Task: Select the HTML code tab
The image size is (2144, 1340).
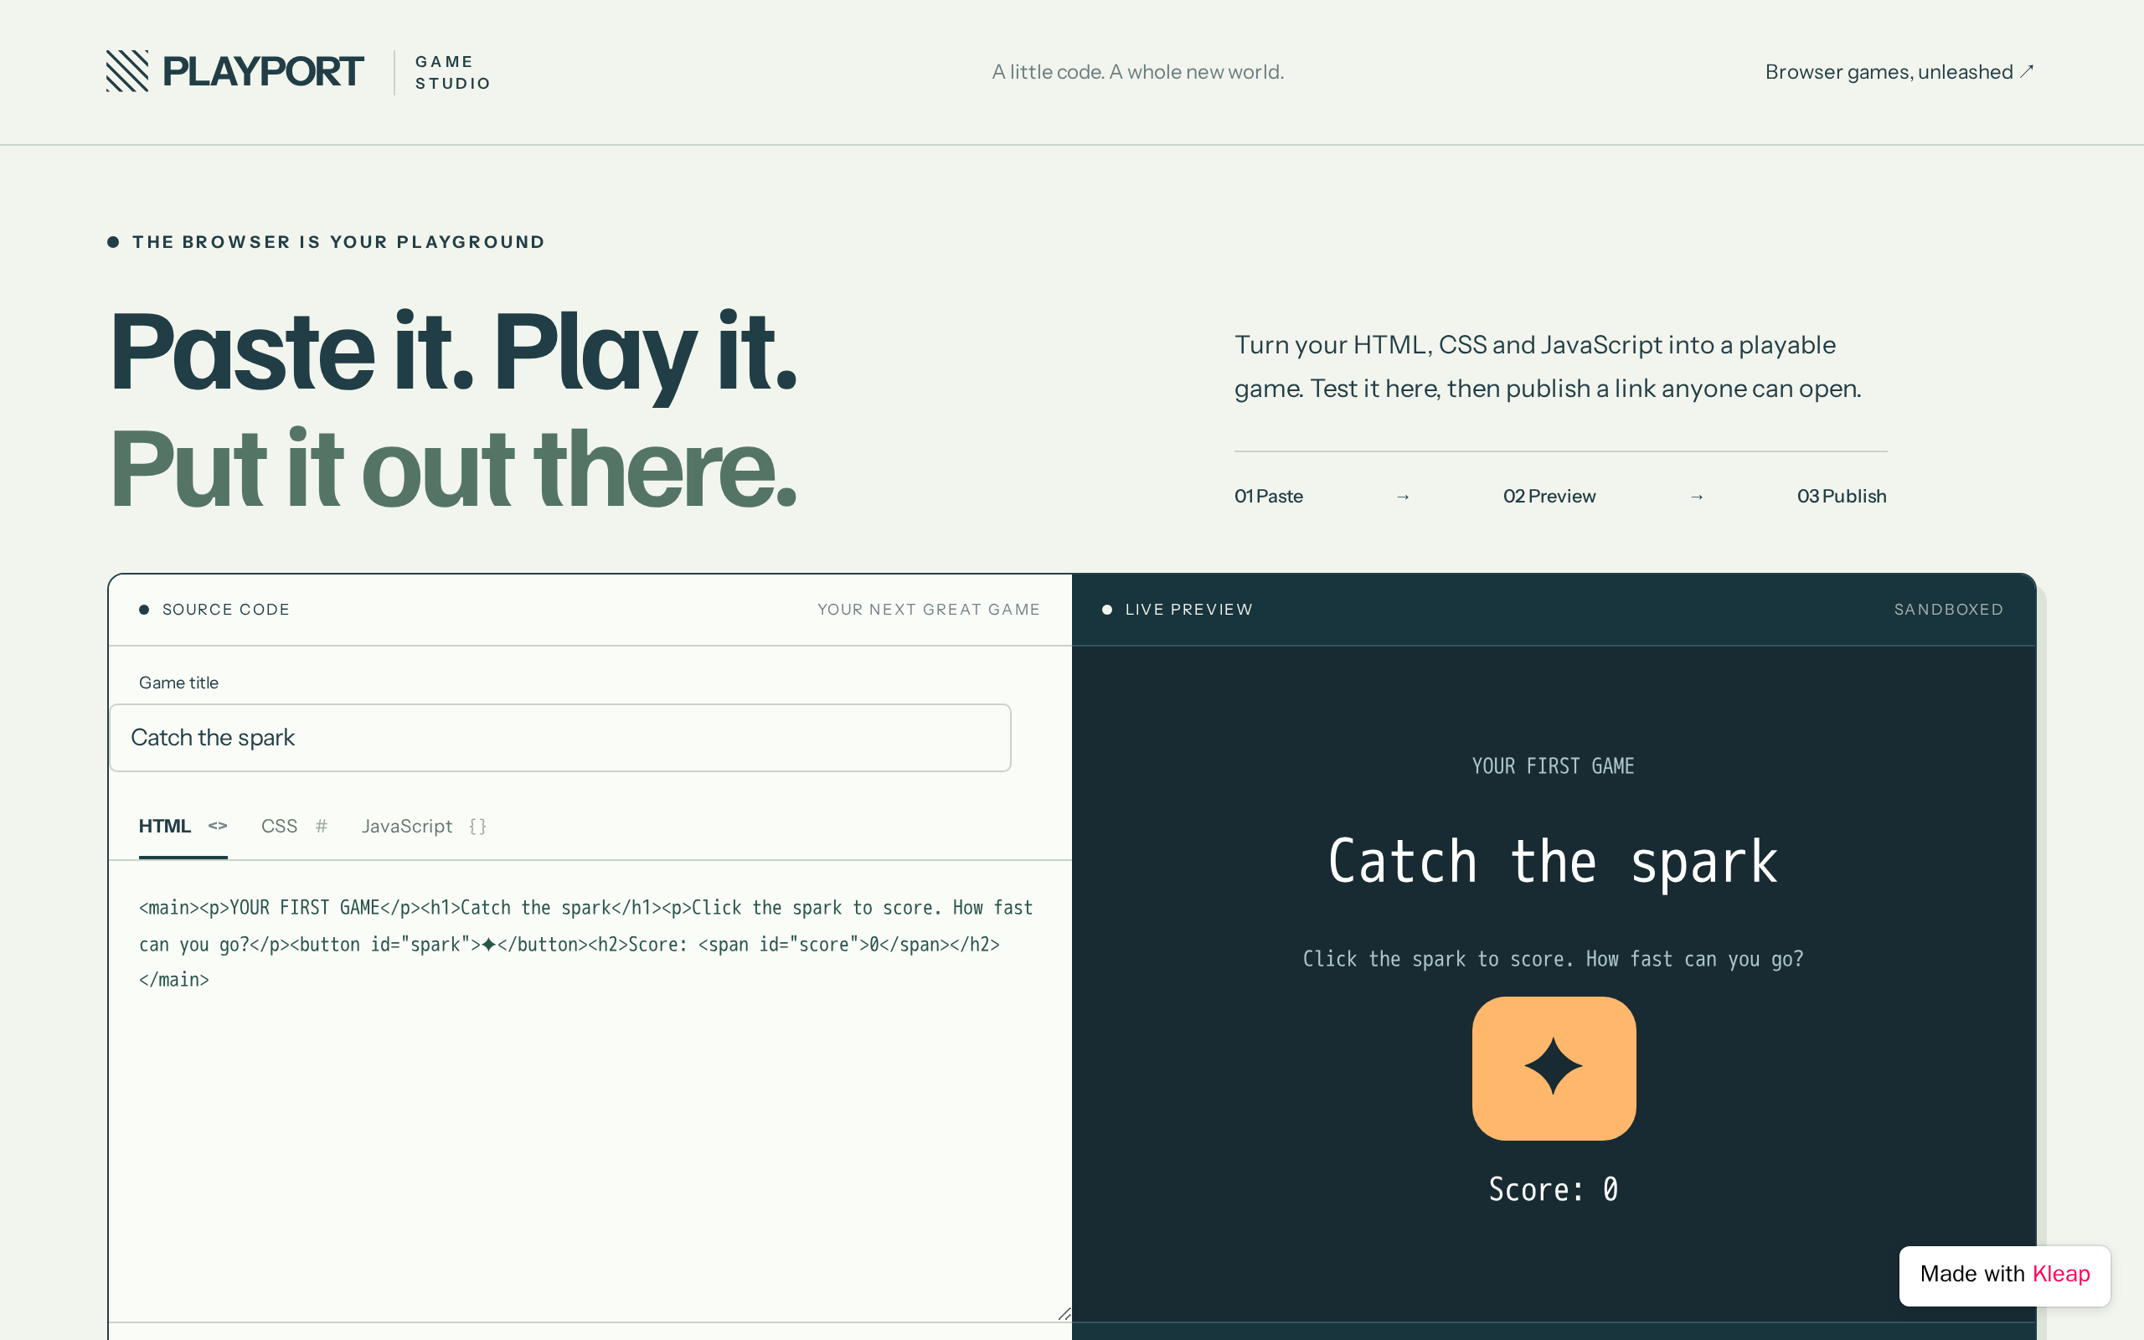Action: click(183, 826)
